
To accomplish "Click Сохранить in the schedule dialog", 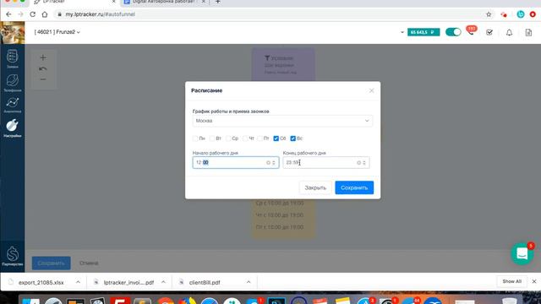I will click(354, 187).
